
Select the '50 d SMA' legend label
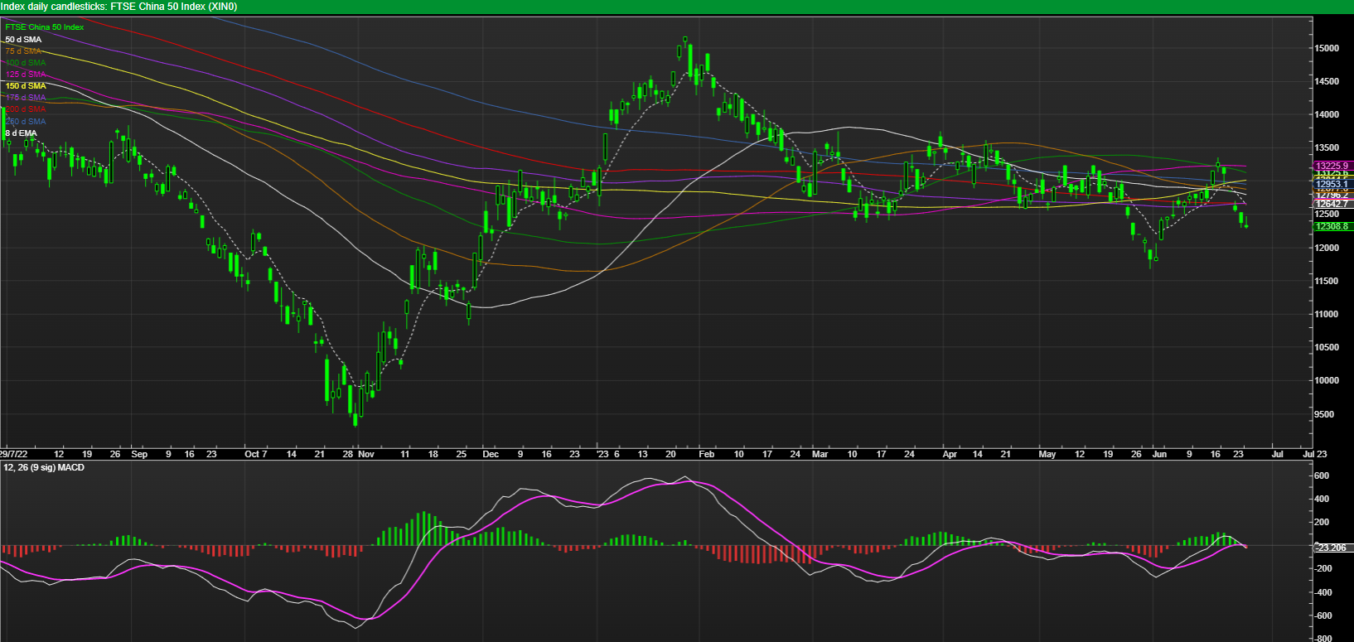tap(23, 40)
